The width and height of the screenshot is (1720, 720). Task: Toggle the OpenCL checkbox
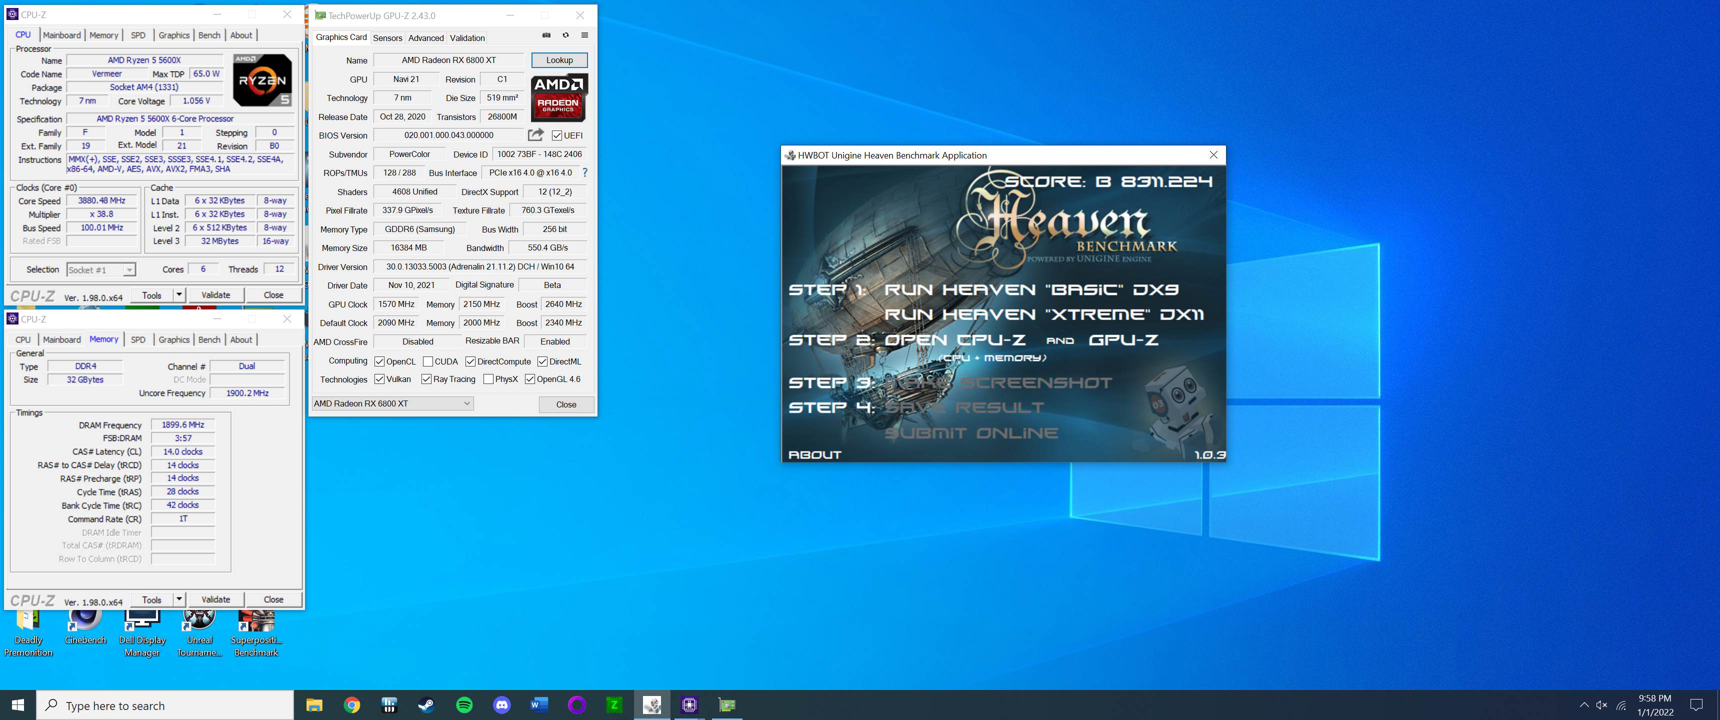click(379, 361)
